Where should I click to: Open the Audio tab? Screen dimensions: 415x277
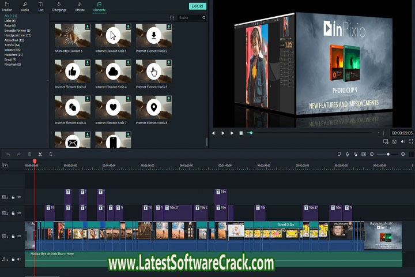25,7
